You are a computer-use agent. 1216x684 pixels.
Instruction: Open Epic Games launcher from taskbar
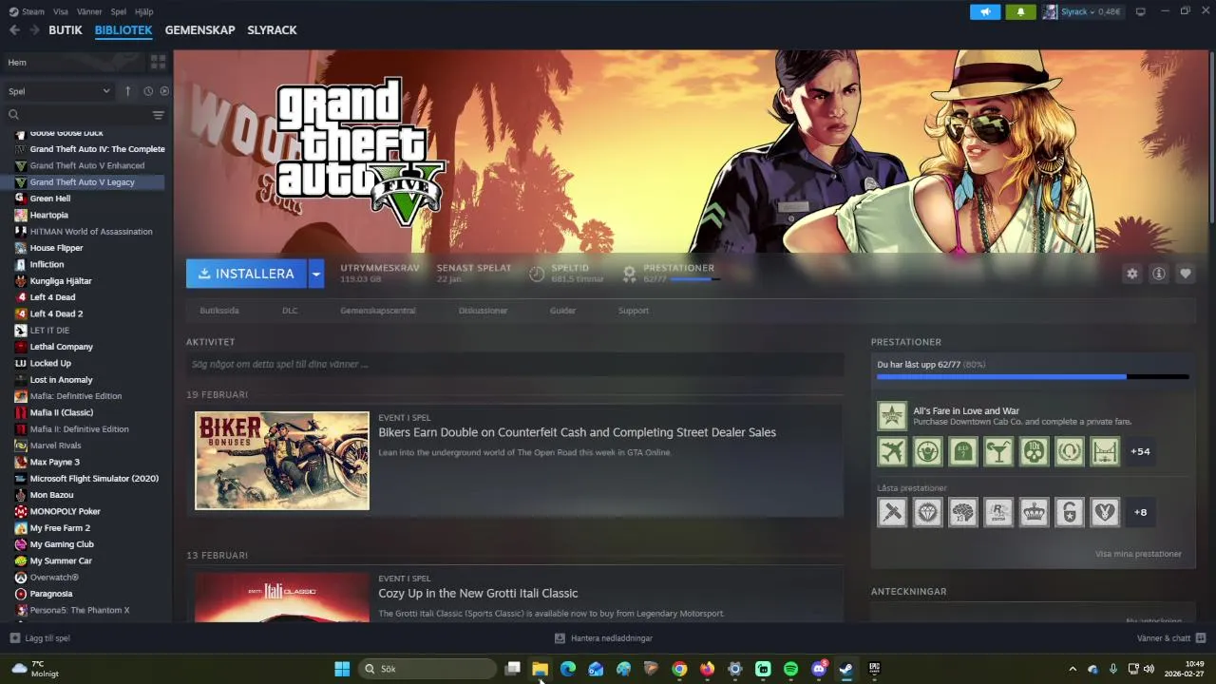[x=874, y=669]
